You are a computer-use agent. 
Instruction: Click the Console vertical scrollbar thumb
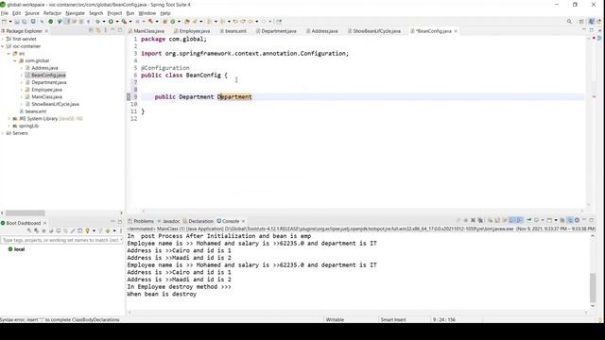pyautogui.click(x=593, y=287)
